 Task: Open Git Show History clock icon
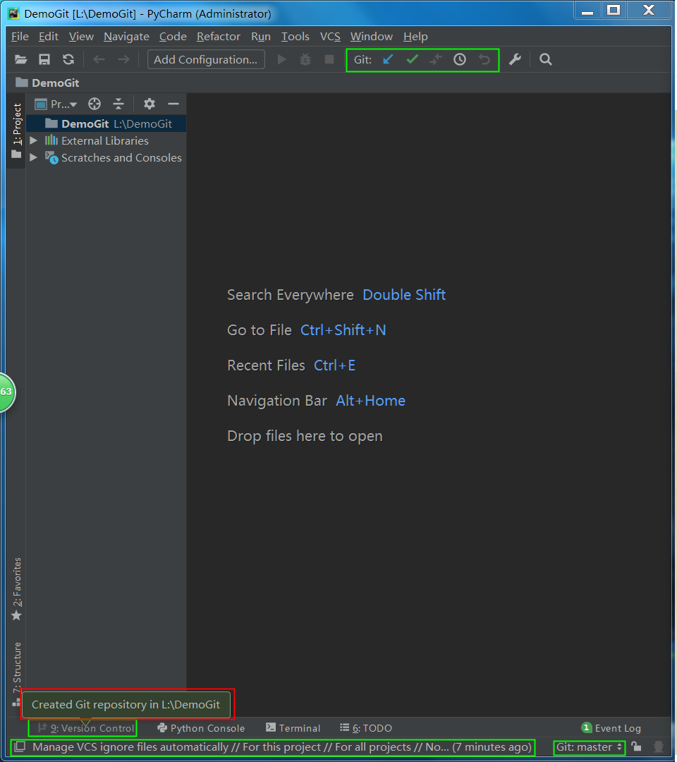[x=460, y=60]
